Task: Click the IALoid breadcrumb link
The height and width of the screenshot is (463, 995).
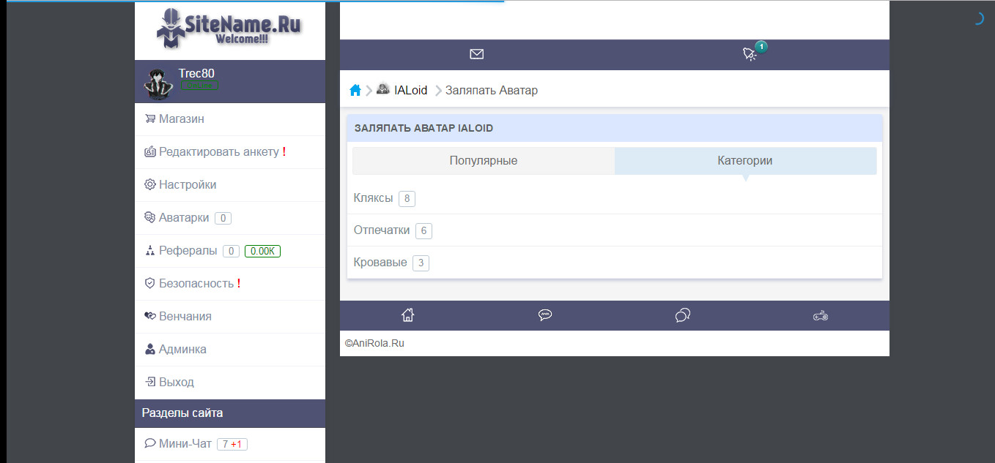Action: [410, 91]
